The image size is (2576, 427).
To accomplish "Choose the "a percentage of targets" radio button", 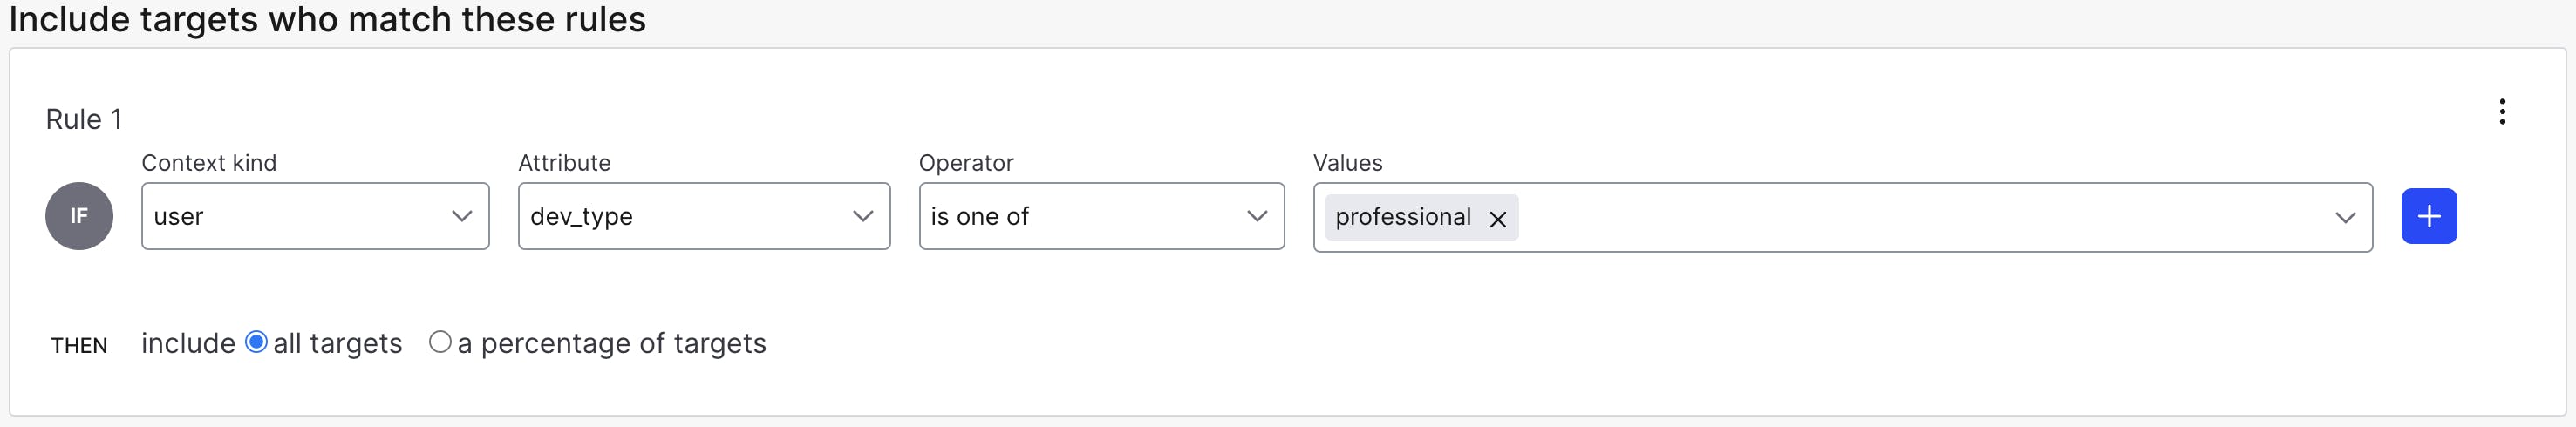I will click(440, 342).
